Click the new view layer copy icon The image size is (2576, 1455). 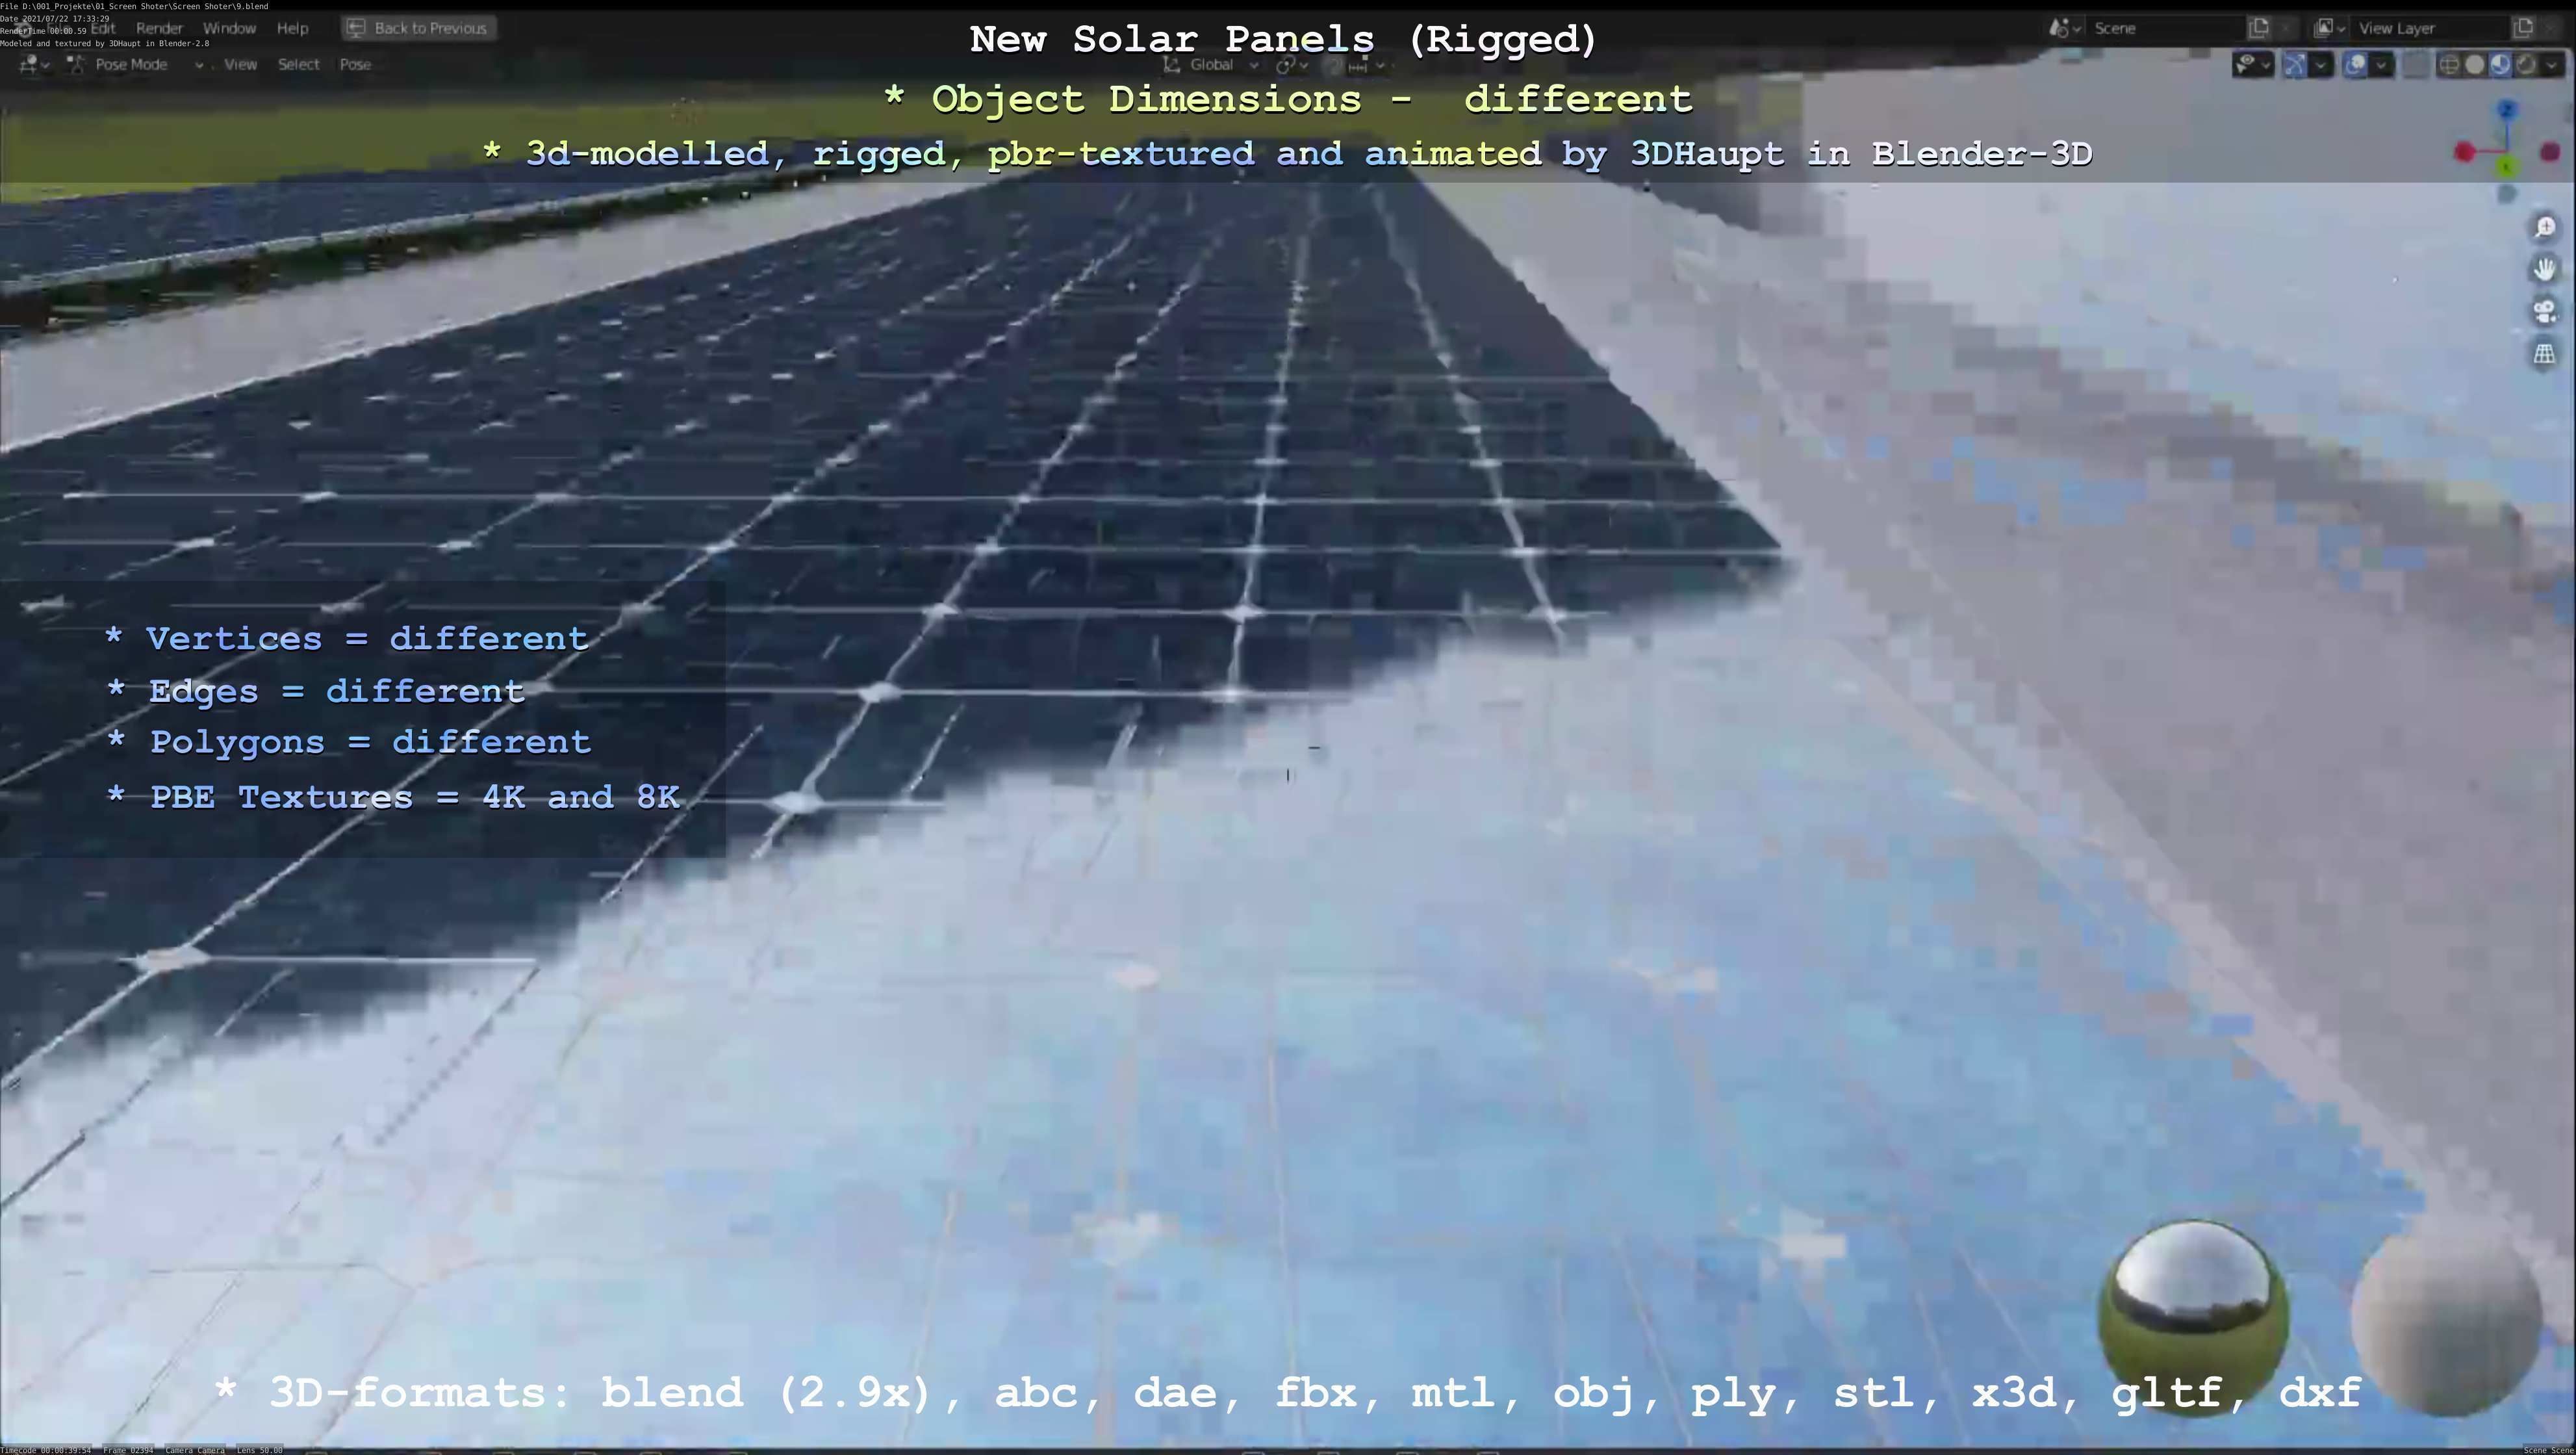point(2522,28)
